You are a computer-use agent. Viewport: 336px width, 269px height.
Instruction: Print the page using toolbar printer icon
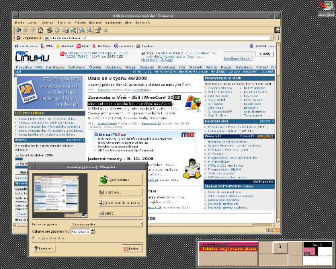65,30
